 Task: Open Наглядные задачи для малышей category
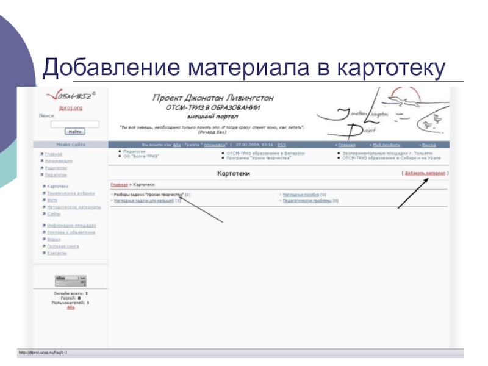click(x=144, y=201)
